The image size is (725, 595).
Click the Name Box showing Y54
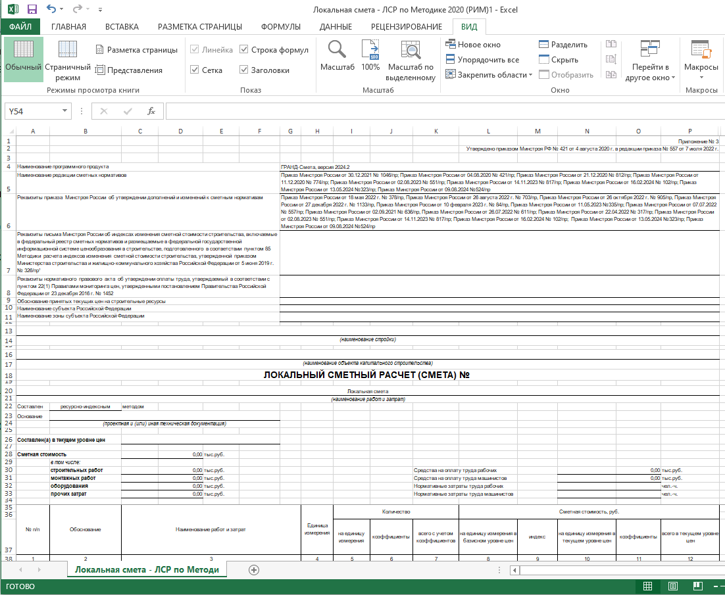click(32, 111)
